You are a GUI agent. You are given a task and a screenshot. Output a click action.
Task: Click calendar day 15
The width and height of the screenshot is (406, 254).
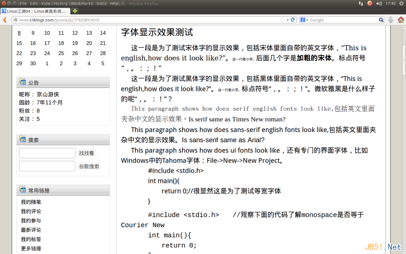click(x=19, y=43)
